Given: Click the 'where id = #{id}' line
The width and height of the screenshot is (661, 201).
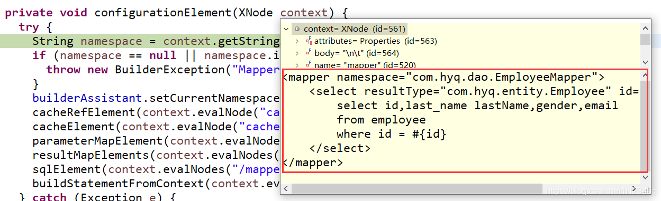Looking at the screenshot, I should click(392, 135).
